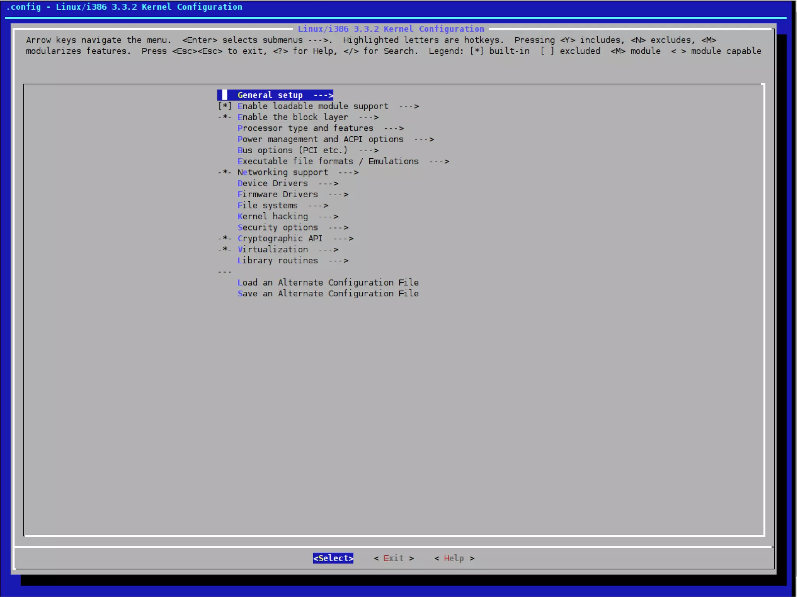Select Bus options (PCI etc.)
The height and width of the screenshot is (597, 797).
tap(308, 150)
